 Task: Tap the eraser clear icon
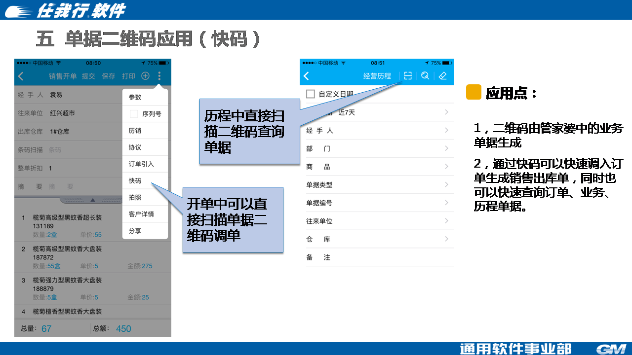tap(442, 75)
